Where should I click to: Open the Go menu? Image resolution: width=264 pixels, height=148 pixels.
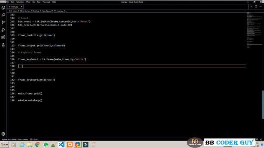click(34, 2)
